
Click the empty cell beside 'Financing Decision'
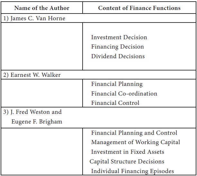tap(42, 47)
